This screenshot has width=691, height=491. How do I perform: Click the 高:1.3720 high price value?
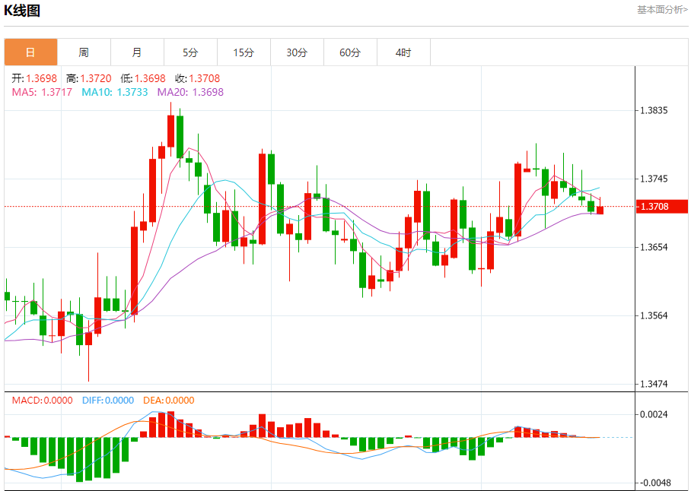tap(88, 78)
